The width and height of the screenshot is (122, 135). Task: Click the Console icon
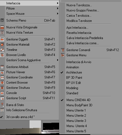2,93
